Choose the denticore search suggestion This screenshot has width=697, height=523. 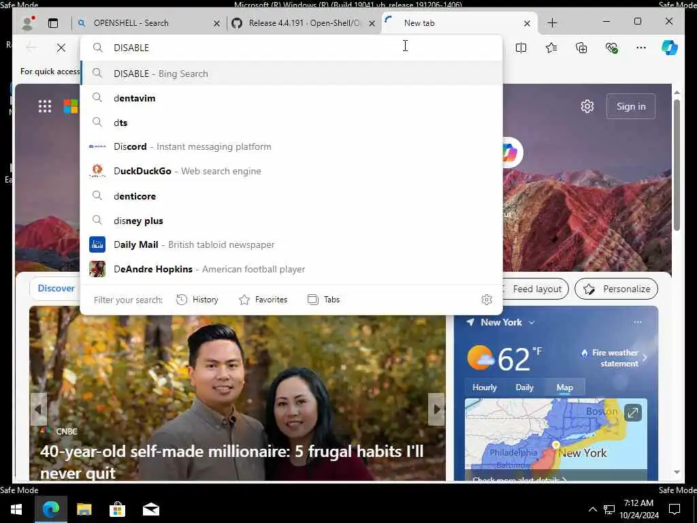291,196
